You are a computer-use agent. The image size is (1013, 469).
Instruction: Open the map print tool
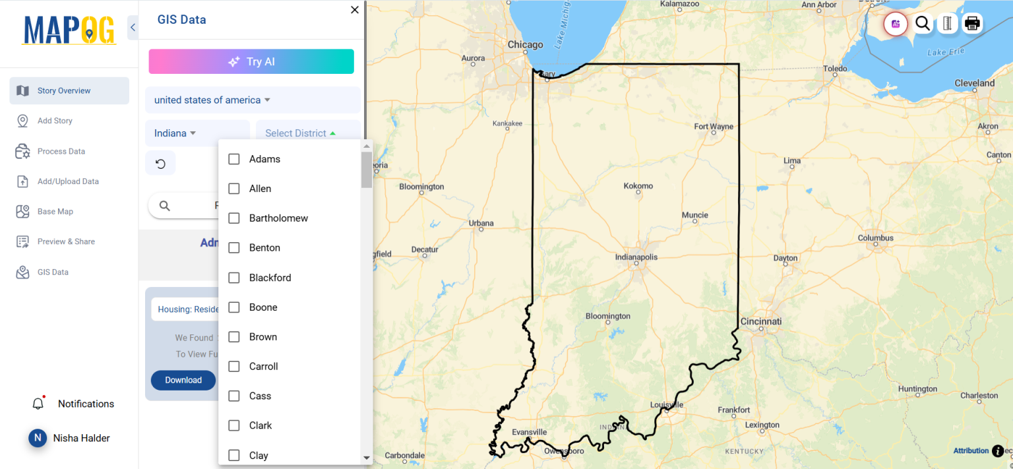tap(972, 23)
